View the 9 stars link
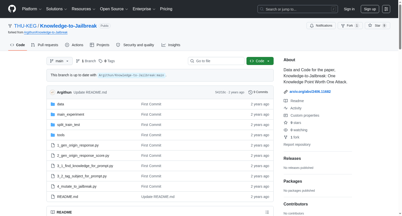 [292, 123]
